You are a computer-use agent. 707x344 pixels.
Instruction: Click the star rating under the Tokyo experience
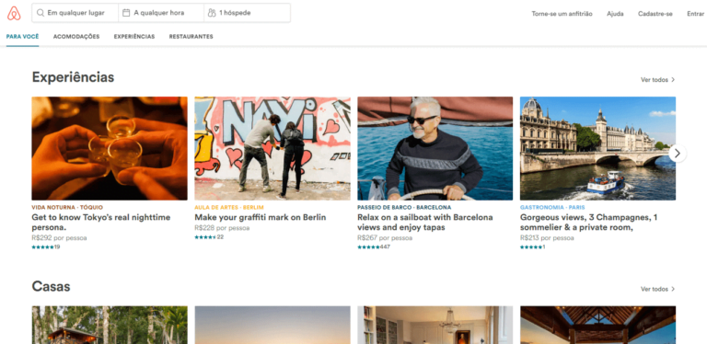tap(43, 247)
